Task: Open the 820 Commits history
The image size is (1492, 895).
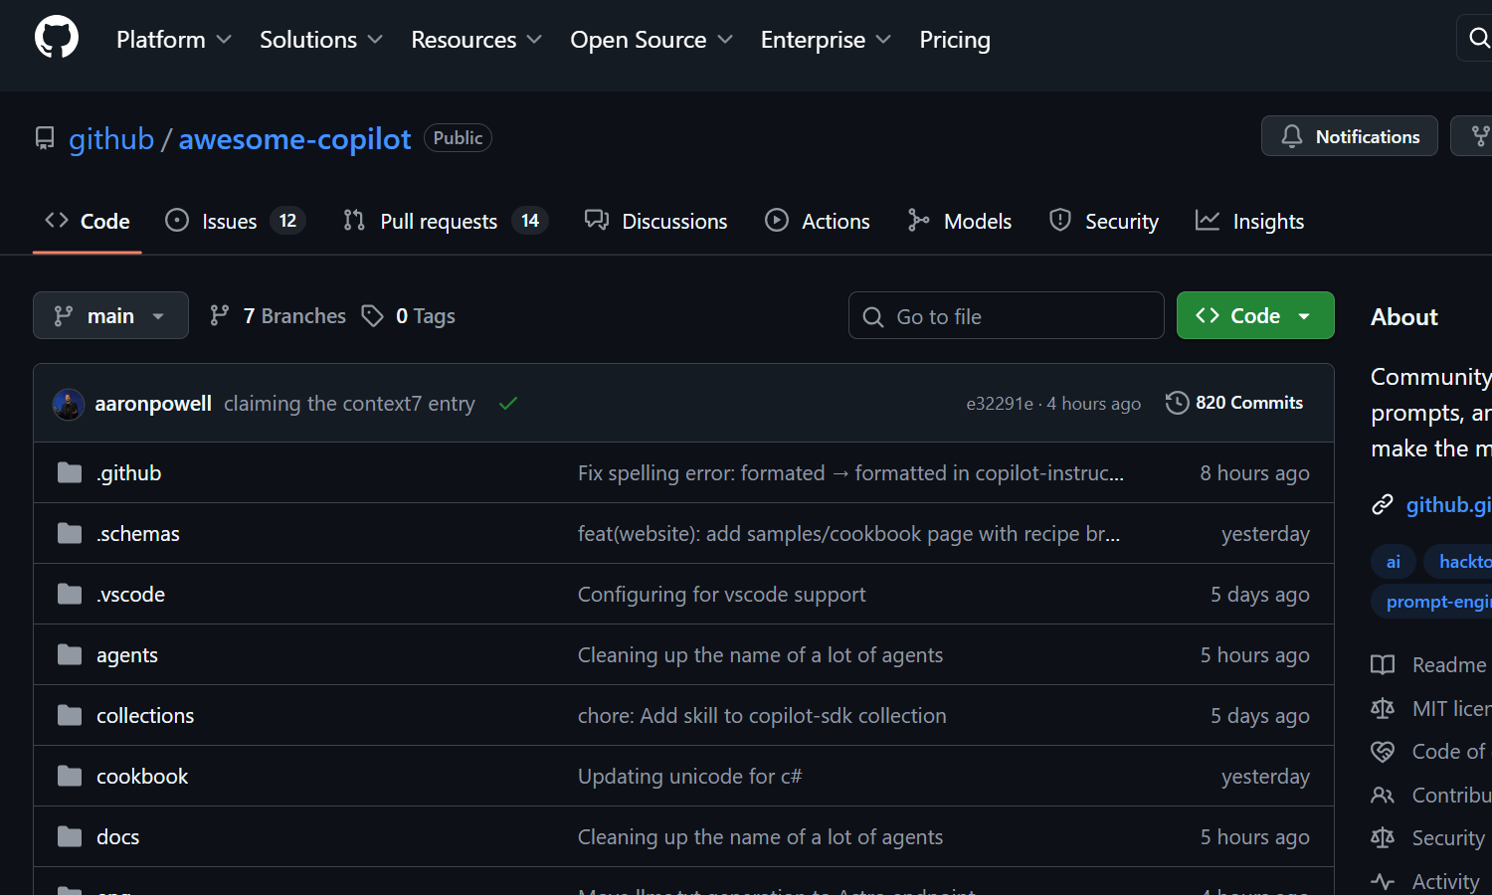Action: pyautogui.click(x=1234, y=403)
